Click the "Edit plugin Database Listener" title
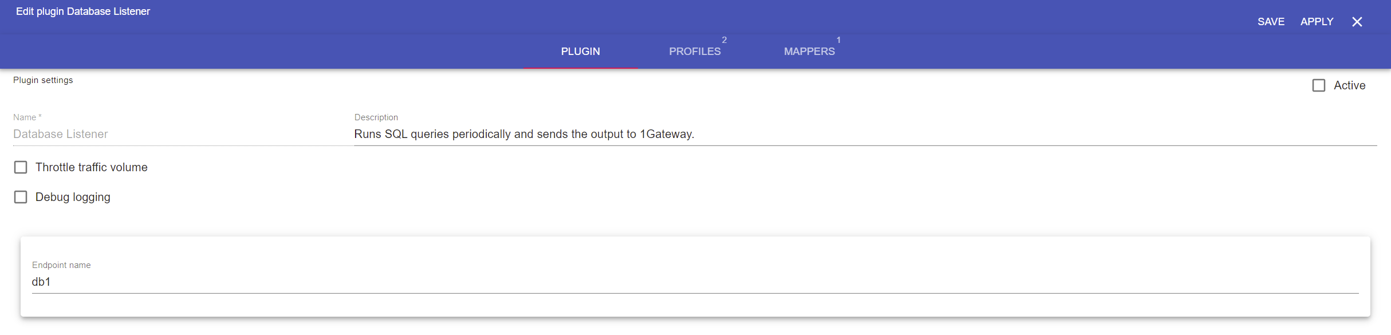1391x335 pixels. pos(83,11)
